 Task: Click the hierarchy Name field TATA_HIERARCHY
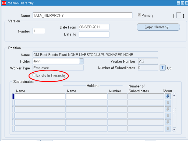83,15
